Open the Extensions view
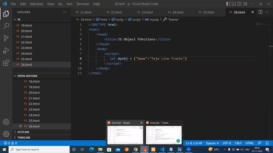273x153 pixels. (6, 62)
